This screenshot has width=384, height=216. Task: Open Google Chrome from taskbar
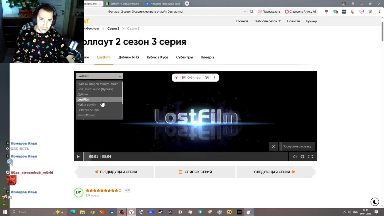tap(92, 212)
